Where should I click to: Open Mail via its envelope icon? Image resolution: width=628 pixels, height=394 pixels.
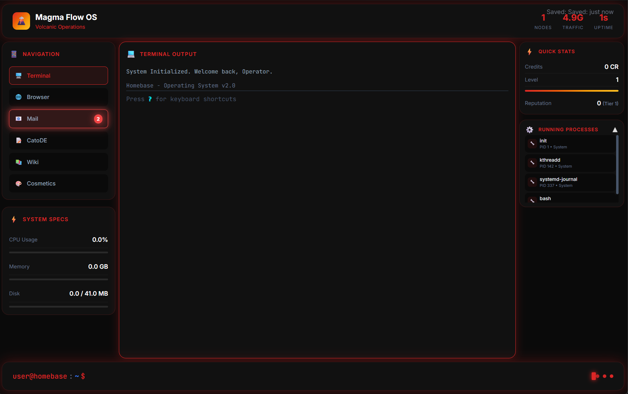click(x=18, y=119)
